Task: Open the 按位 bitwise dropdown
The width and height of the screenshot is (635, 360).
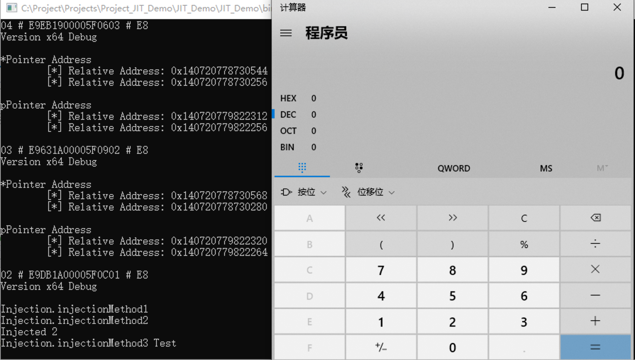Action: 303,192
